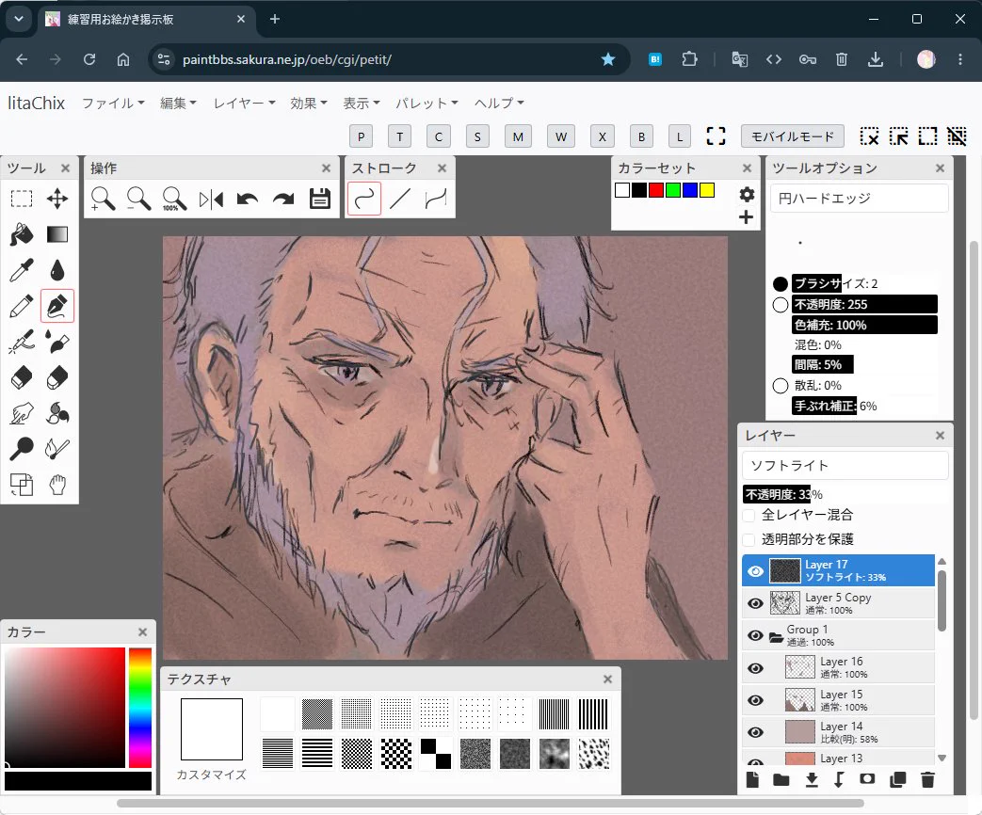Open the 円ハードエッジ brush tip dropdown

(x=859, y=199)
